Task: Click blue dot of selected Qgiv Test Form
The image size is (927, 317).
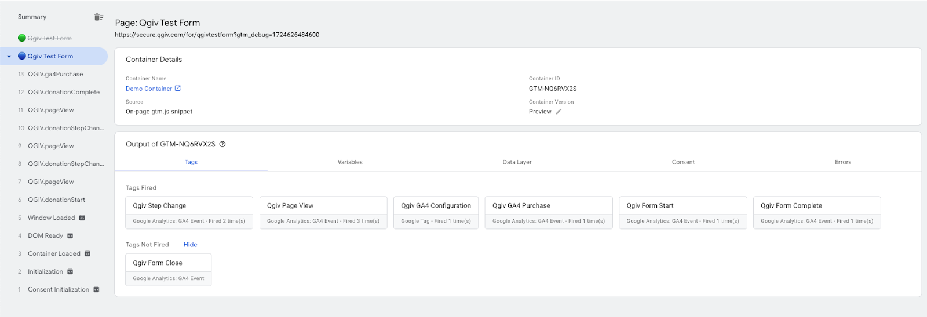Action: [x=22, y=56]
